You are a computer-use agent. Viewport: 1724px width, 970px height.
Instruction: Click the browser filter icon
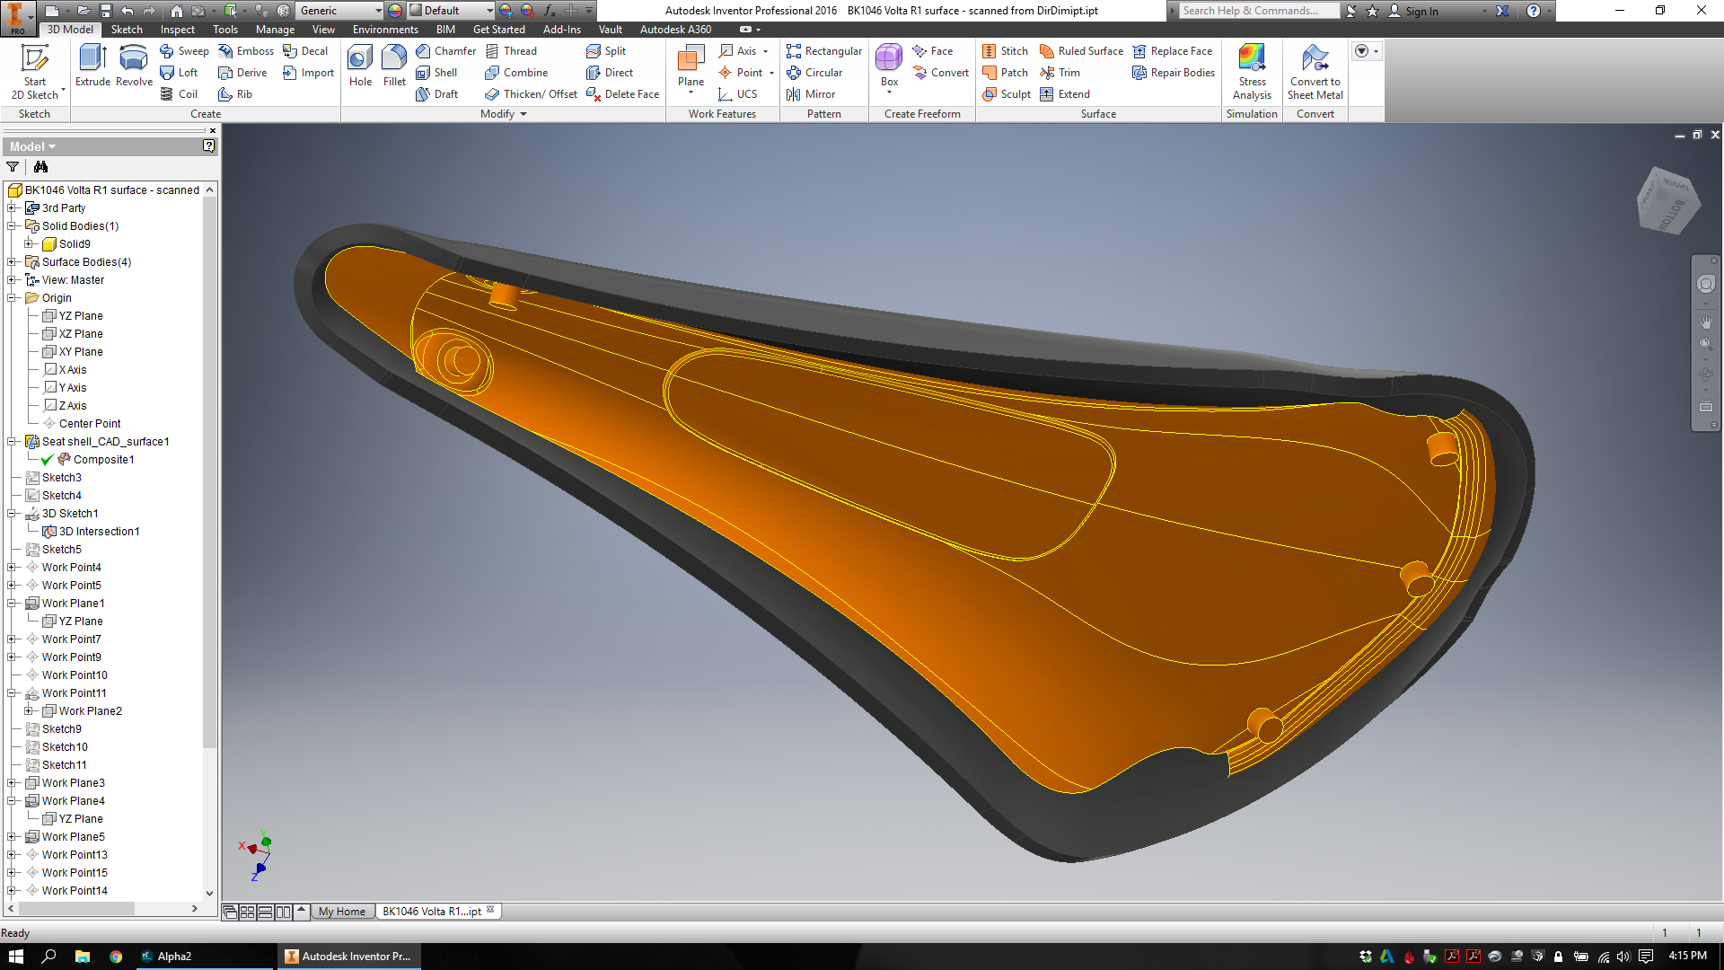click(x=13, y=167)
